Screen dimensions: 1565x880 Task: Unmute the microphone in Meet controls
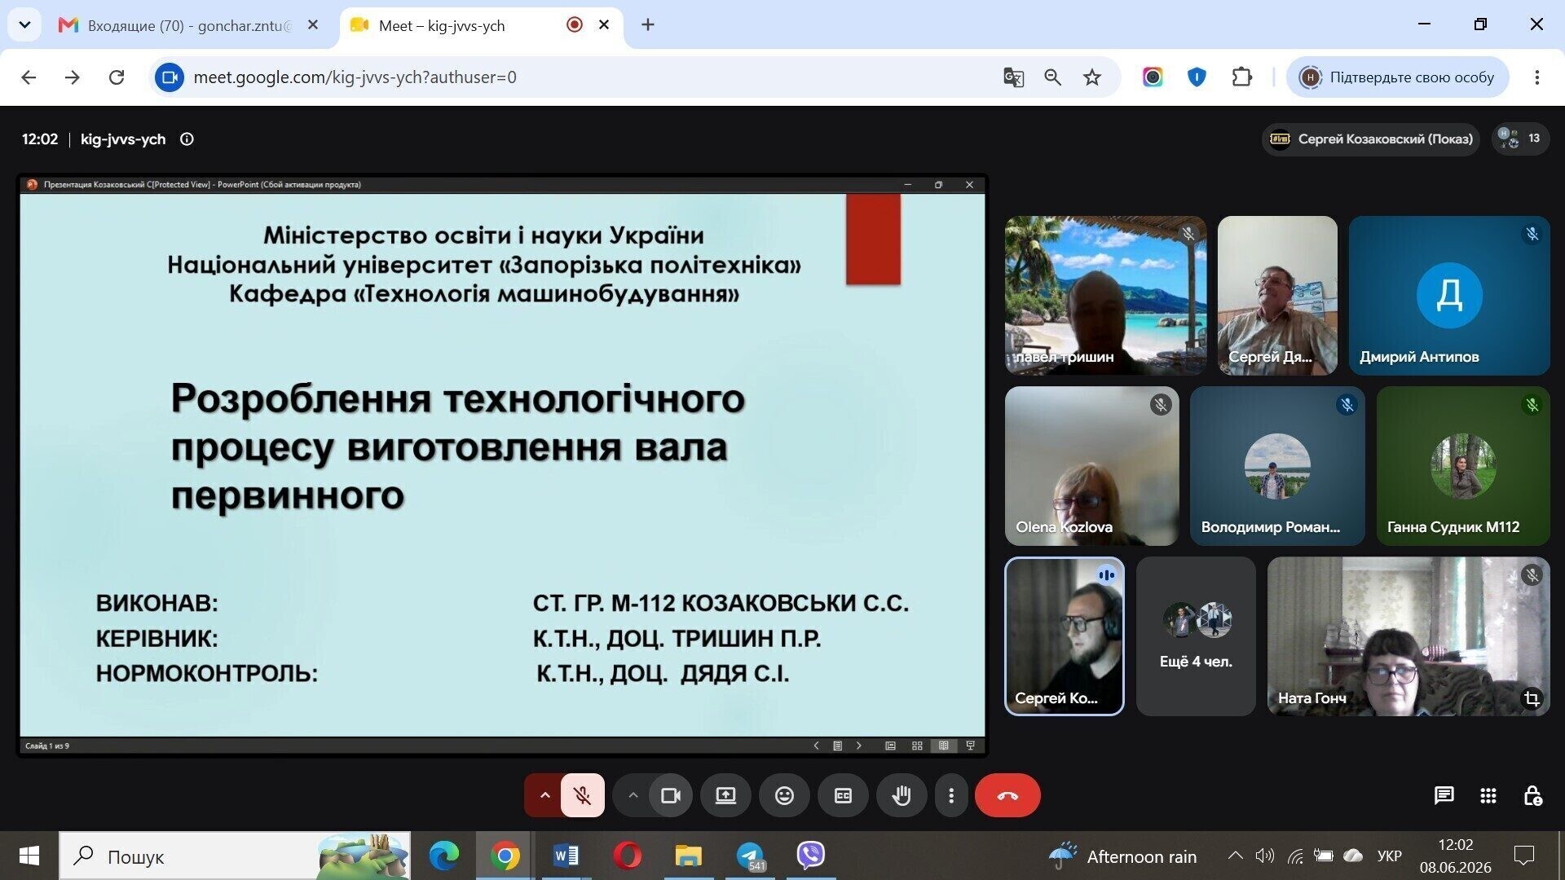click(x=582, y=795)
